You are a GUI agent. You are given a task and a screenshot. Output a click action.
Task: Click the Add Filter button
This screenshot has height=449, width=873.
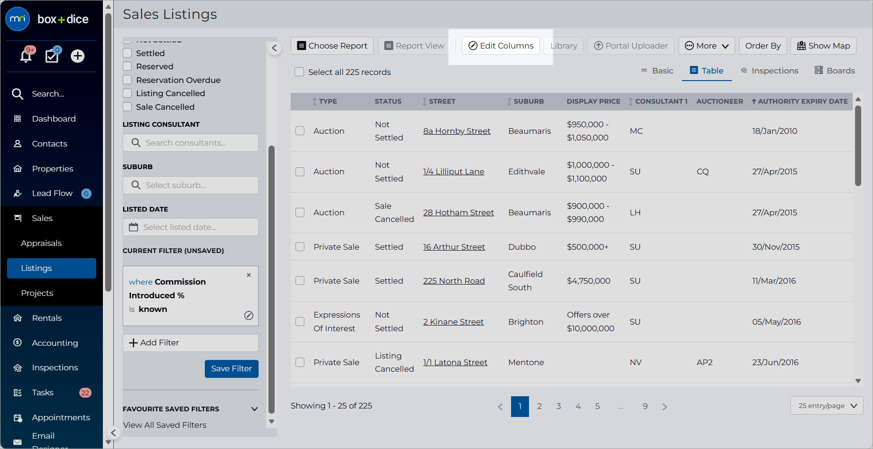point(191,343)
